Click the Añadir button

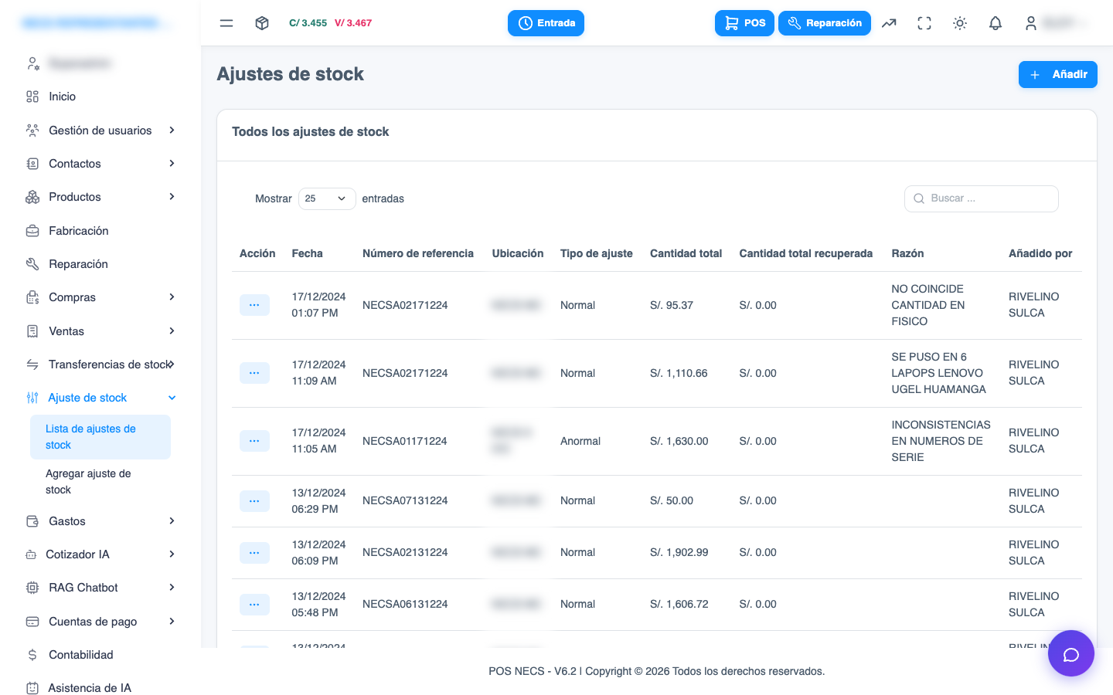click(x=1058, y=74)
